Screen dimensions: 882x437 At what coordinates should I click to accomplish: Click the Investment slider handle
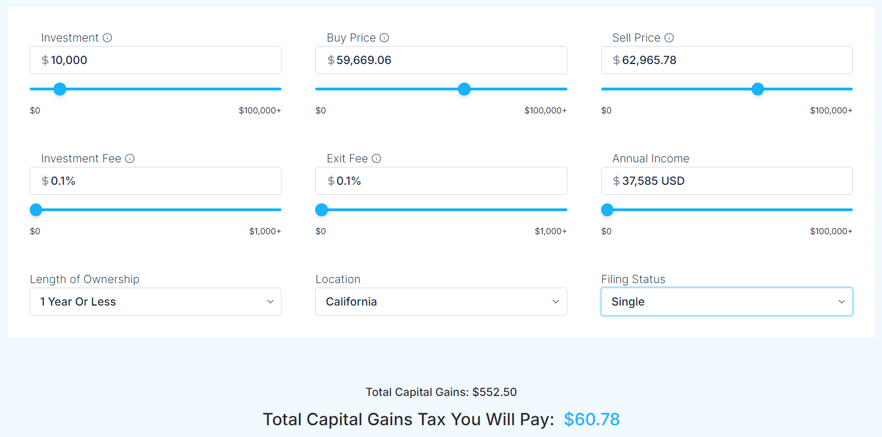[60, 89]
